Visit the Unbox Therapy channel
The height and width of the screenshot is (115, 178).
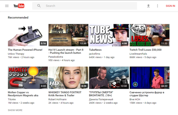pyautogui.click(x=16, y=54)
